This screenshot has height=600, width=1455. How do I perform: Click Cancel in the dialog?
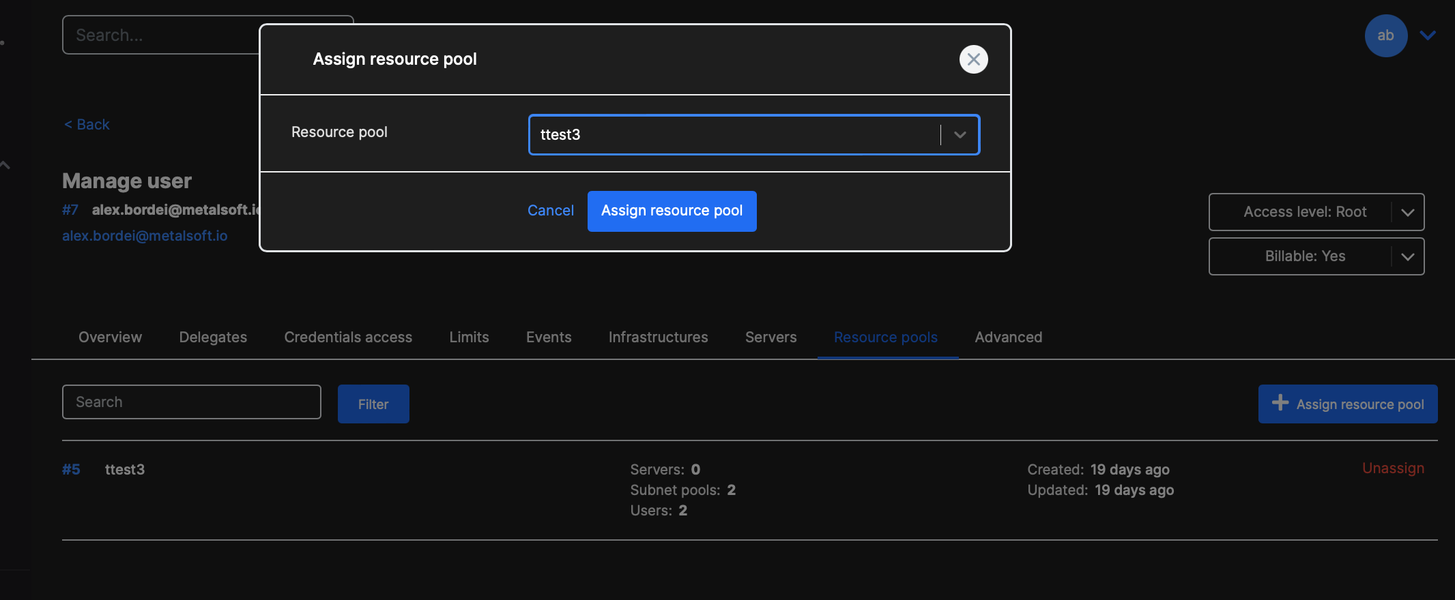(x=550, y=211)
